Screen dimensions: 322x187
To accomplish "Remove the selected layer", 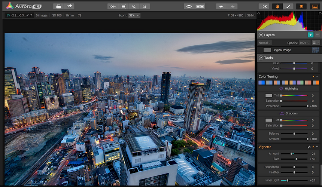I will click(x=317, y=35).
